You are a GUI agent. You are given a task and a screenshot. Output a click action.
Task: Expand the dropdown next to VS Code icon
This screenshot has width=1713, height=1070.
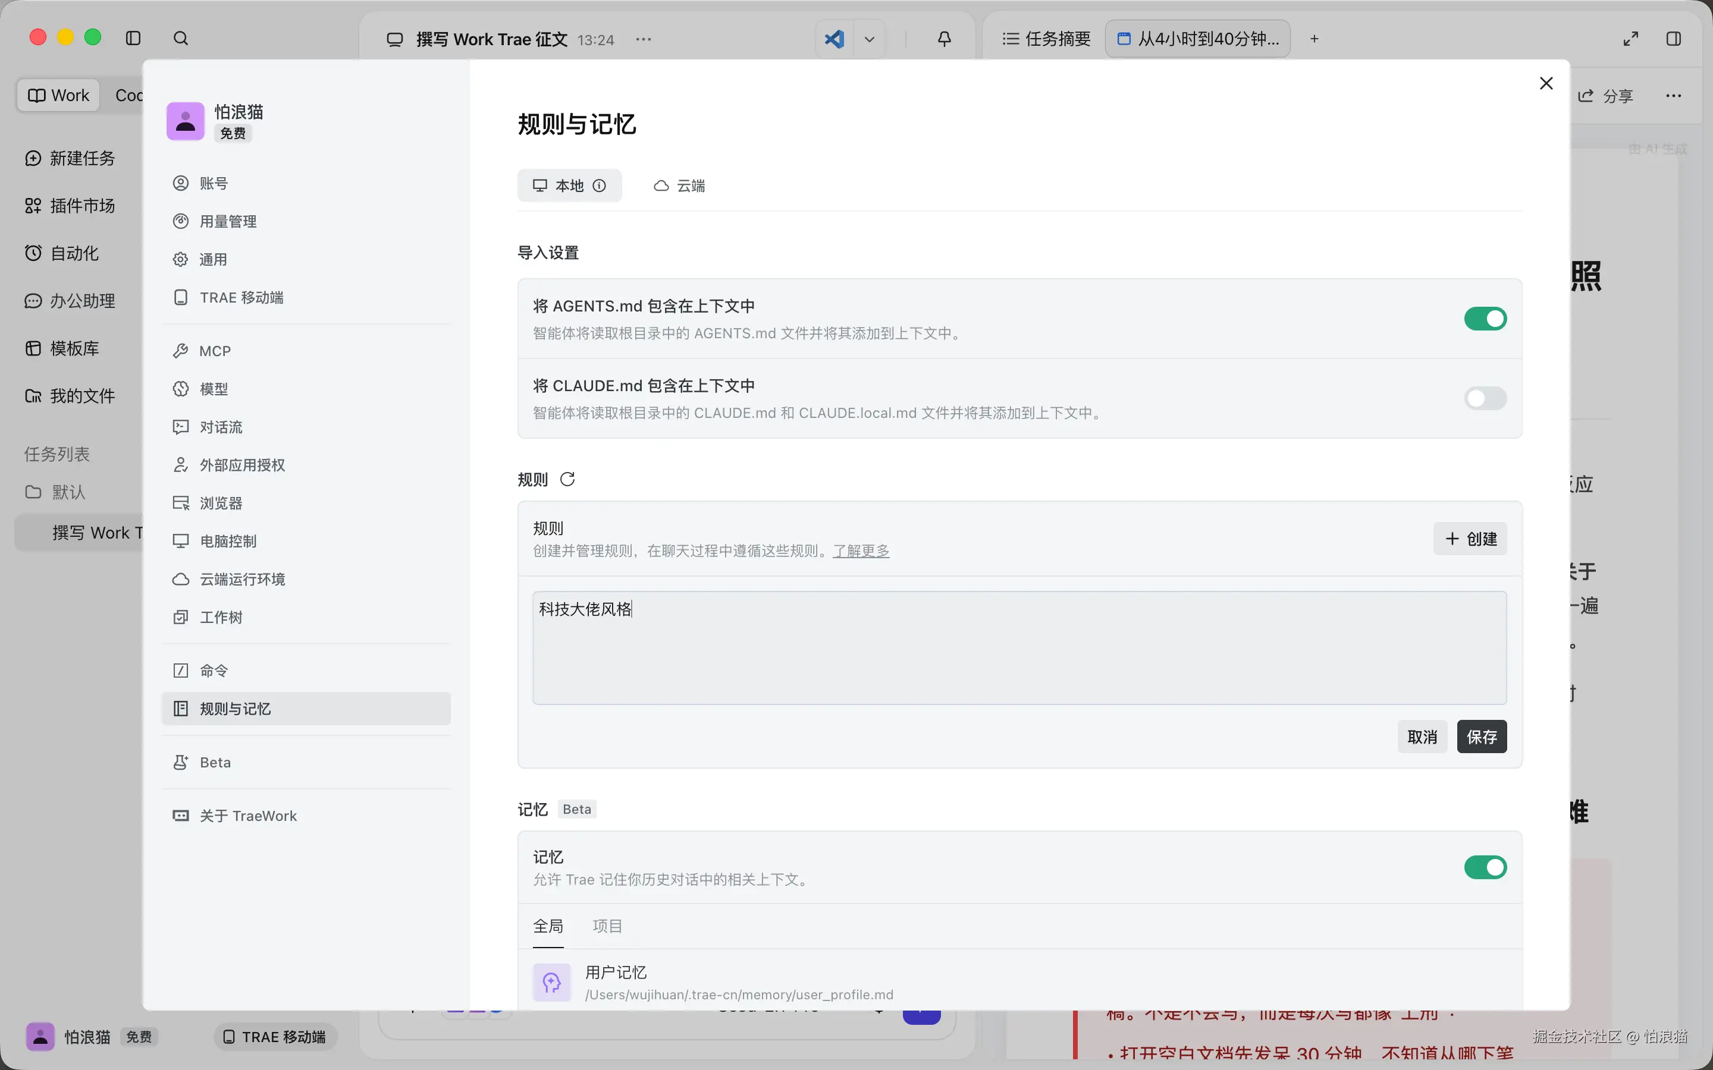pyautogui.click(x=869, y=39)
